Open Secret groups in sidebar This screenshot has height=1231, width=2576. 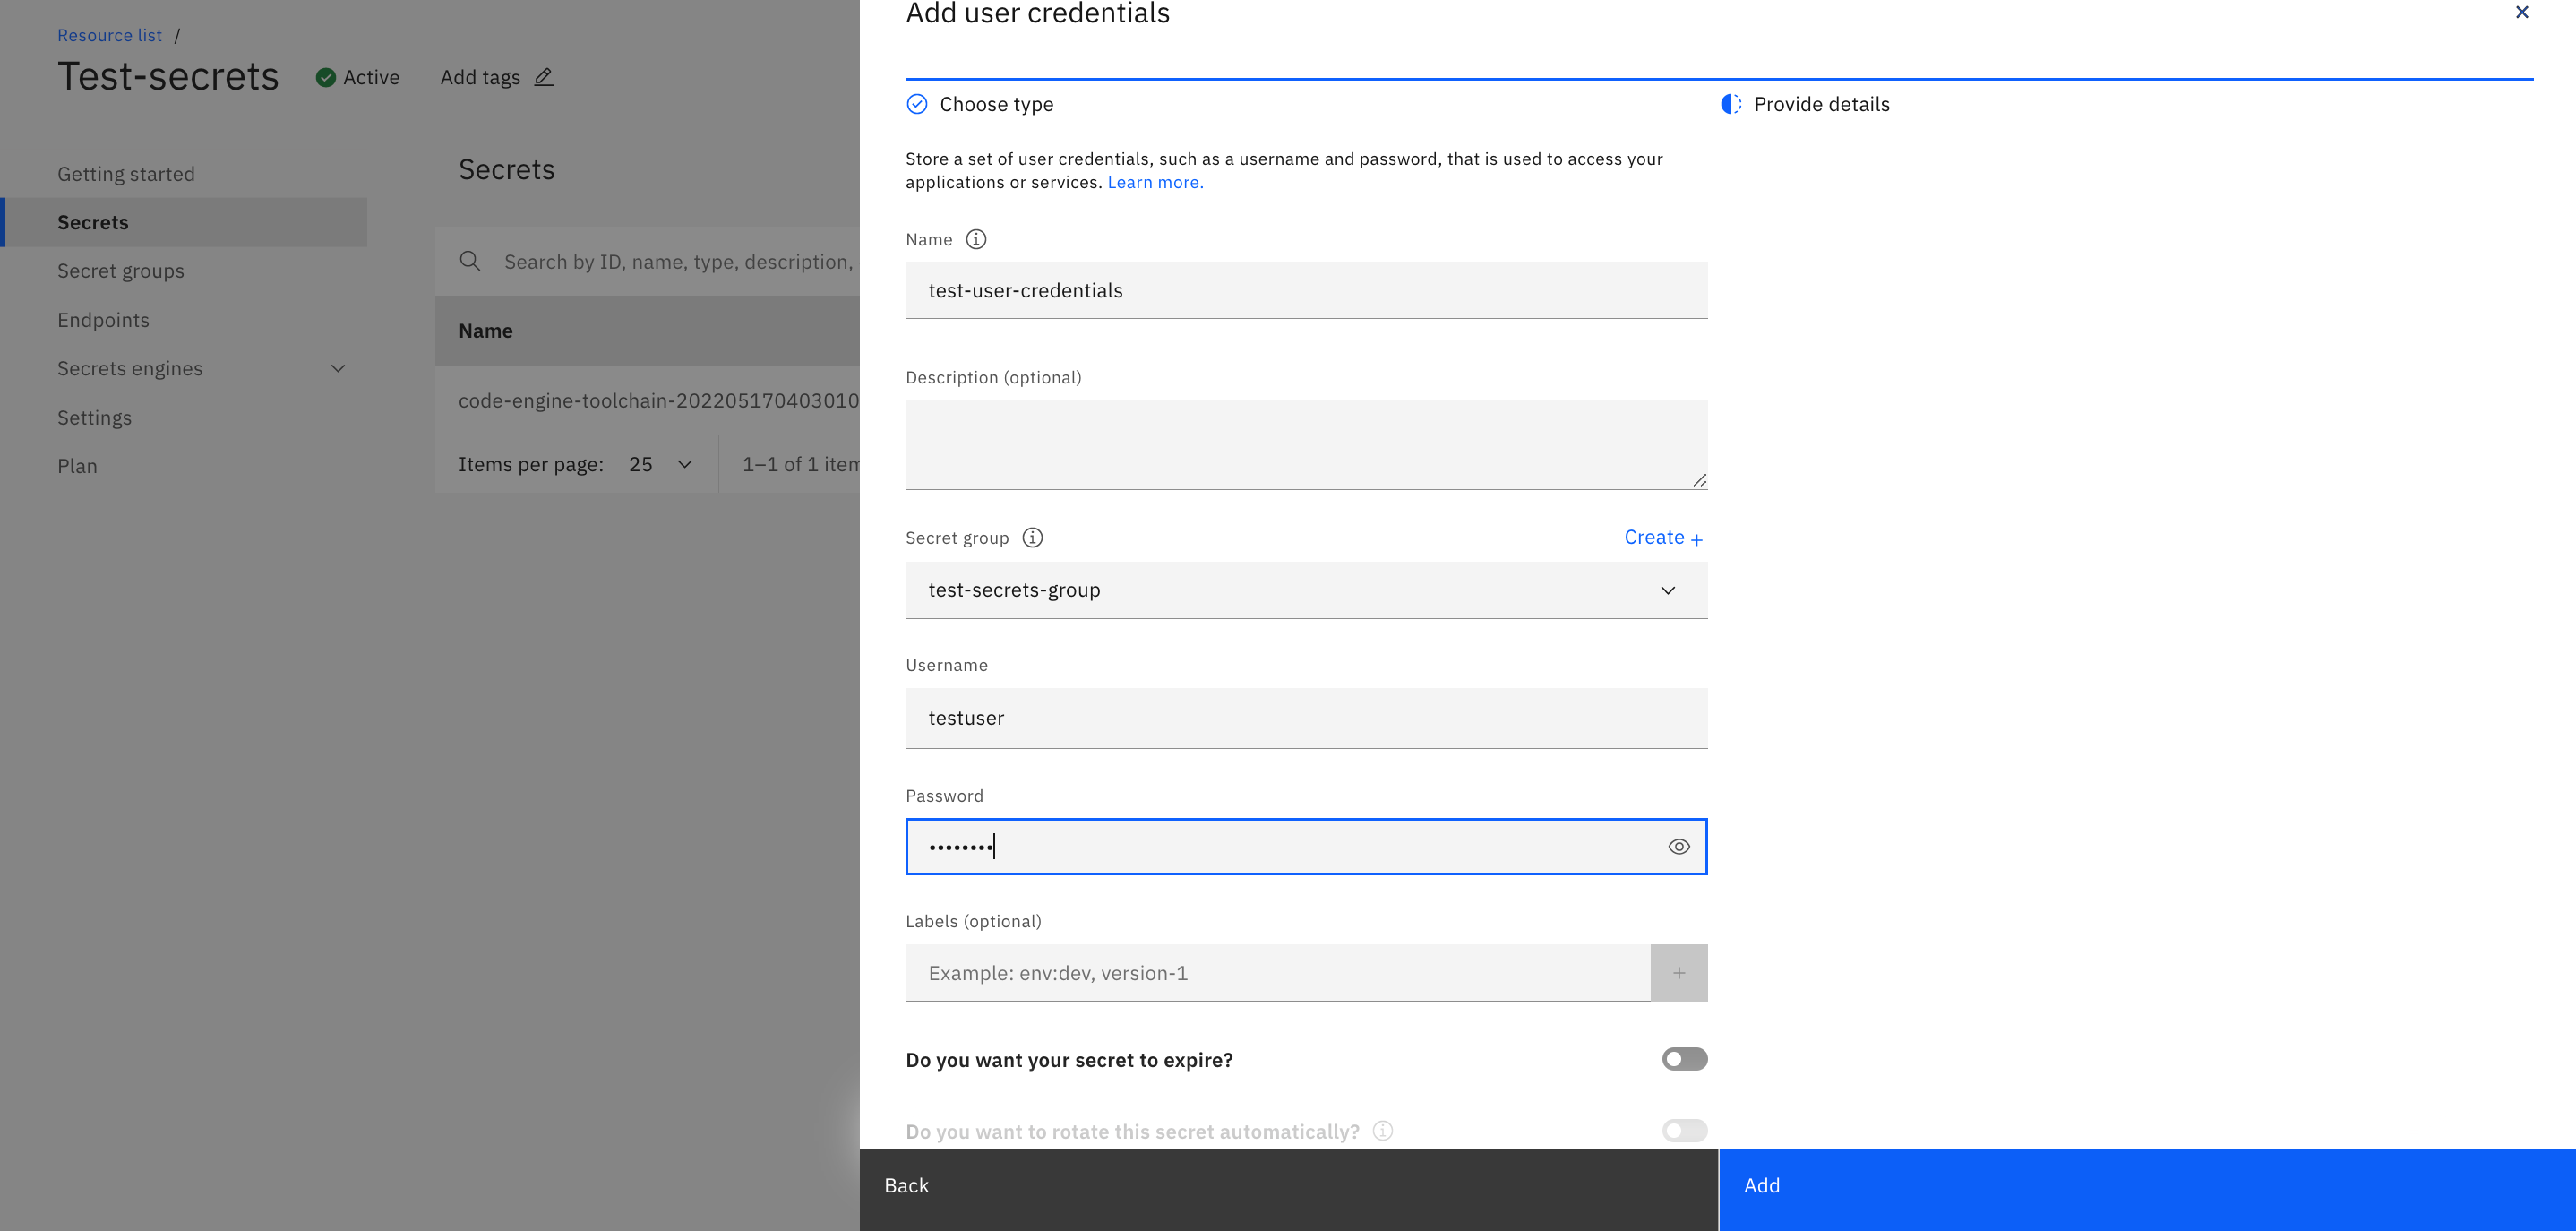coord(121,271)
